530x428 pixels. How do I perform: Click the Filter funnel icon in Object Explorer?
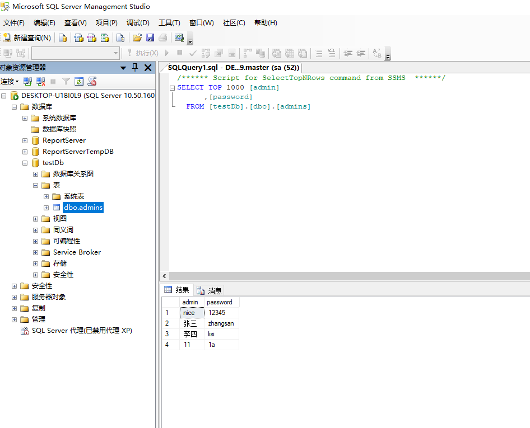[x=66, y=81]
